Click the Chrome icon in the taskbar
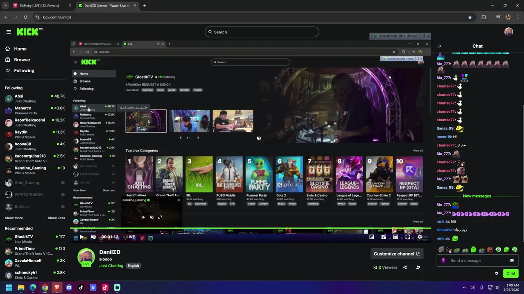Screen dimensions: 524x294 pos(45,287)
